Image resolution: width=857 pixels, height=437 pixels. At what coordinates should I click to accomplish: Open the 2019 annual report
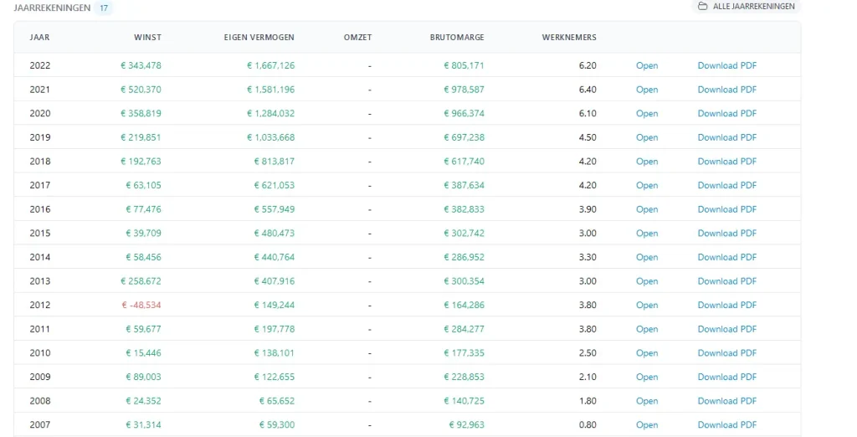coord(647,137)
